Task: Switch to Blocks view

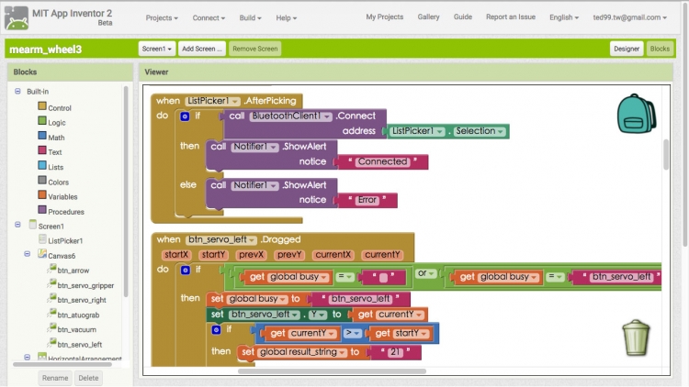Action: tap(659, 49)
